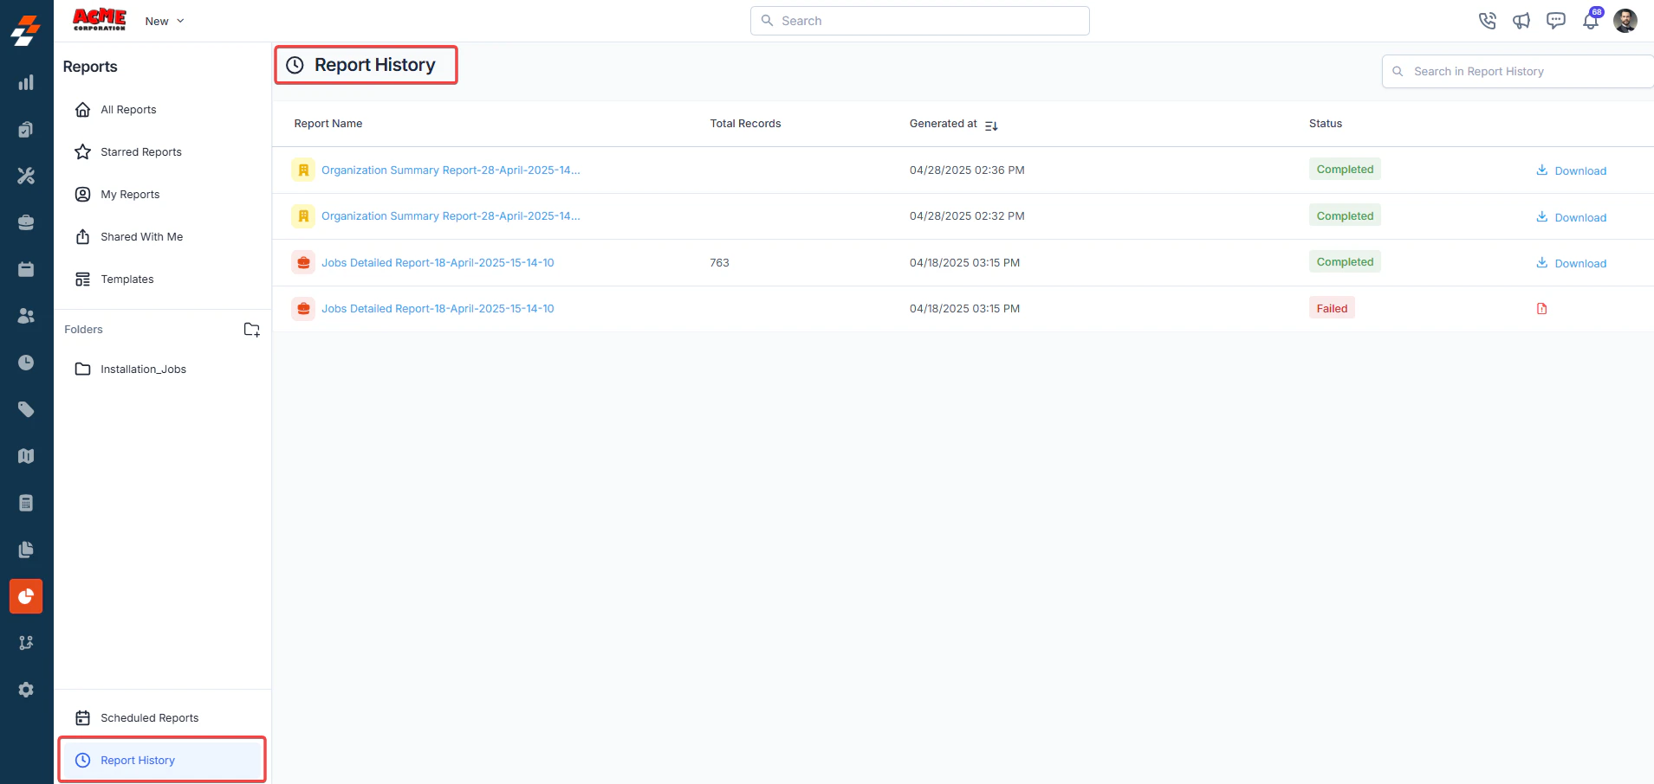Open the Zuper logo home icon
1654x784 pixels.
coord(26,30)
